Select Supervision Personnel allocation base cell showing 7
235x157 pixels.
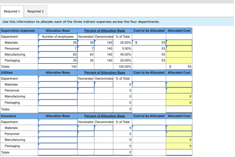tap(58, 48)
